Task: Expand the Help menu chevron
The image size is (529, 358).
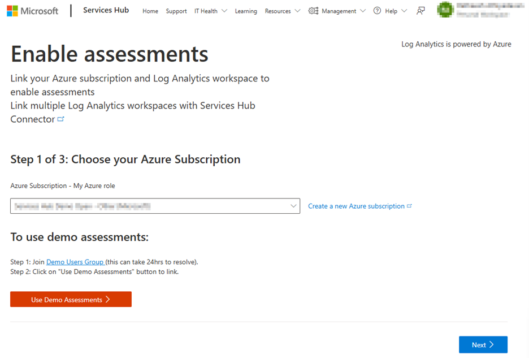Action: point(404,11)
